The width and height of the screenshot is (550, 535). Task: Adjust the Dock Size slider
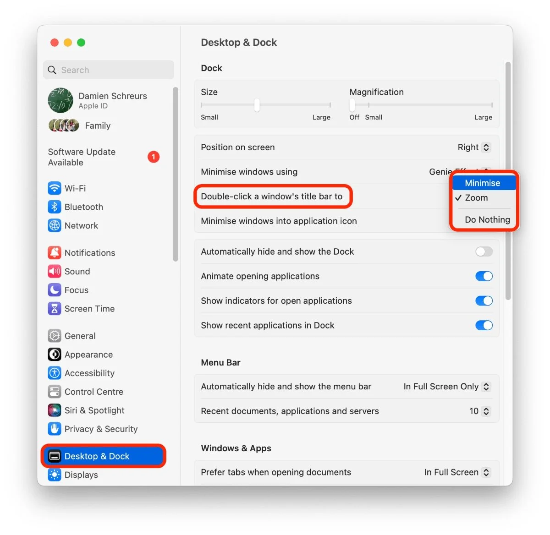pyautogui.click(x=256, y=105)
